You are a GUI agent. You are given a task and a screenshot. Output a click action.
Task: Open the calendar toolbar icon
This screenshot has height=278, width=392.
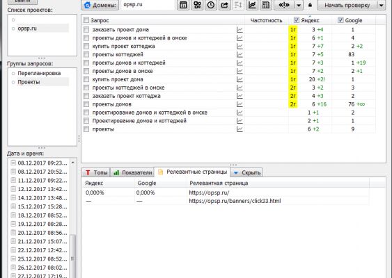(x=183, y=5)
